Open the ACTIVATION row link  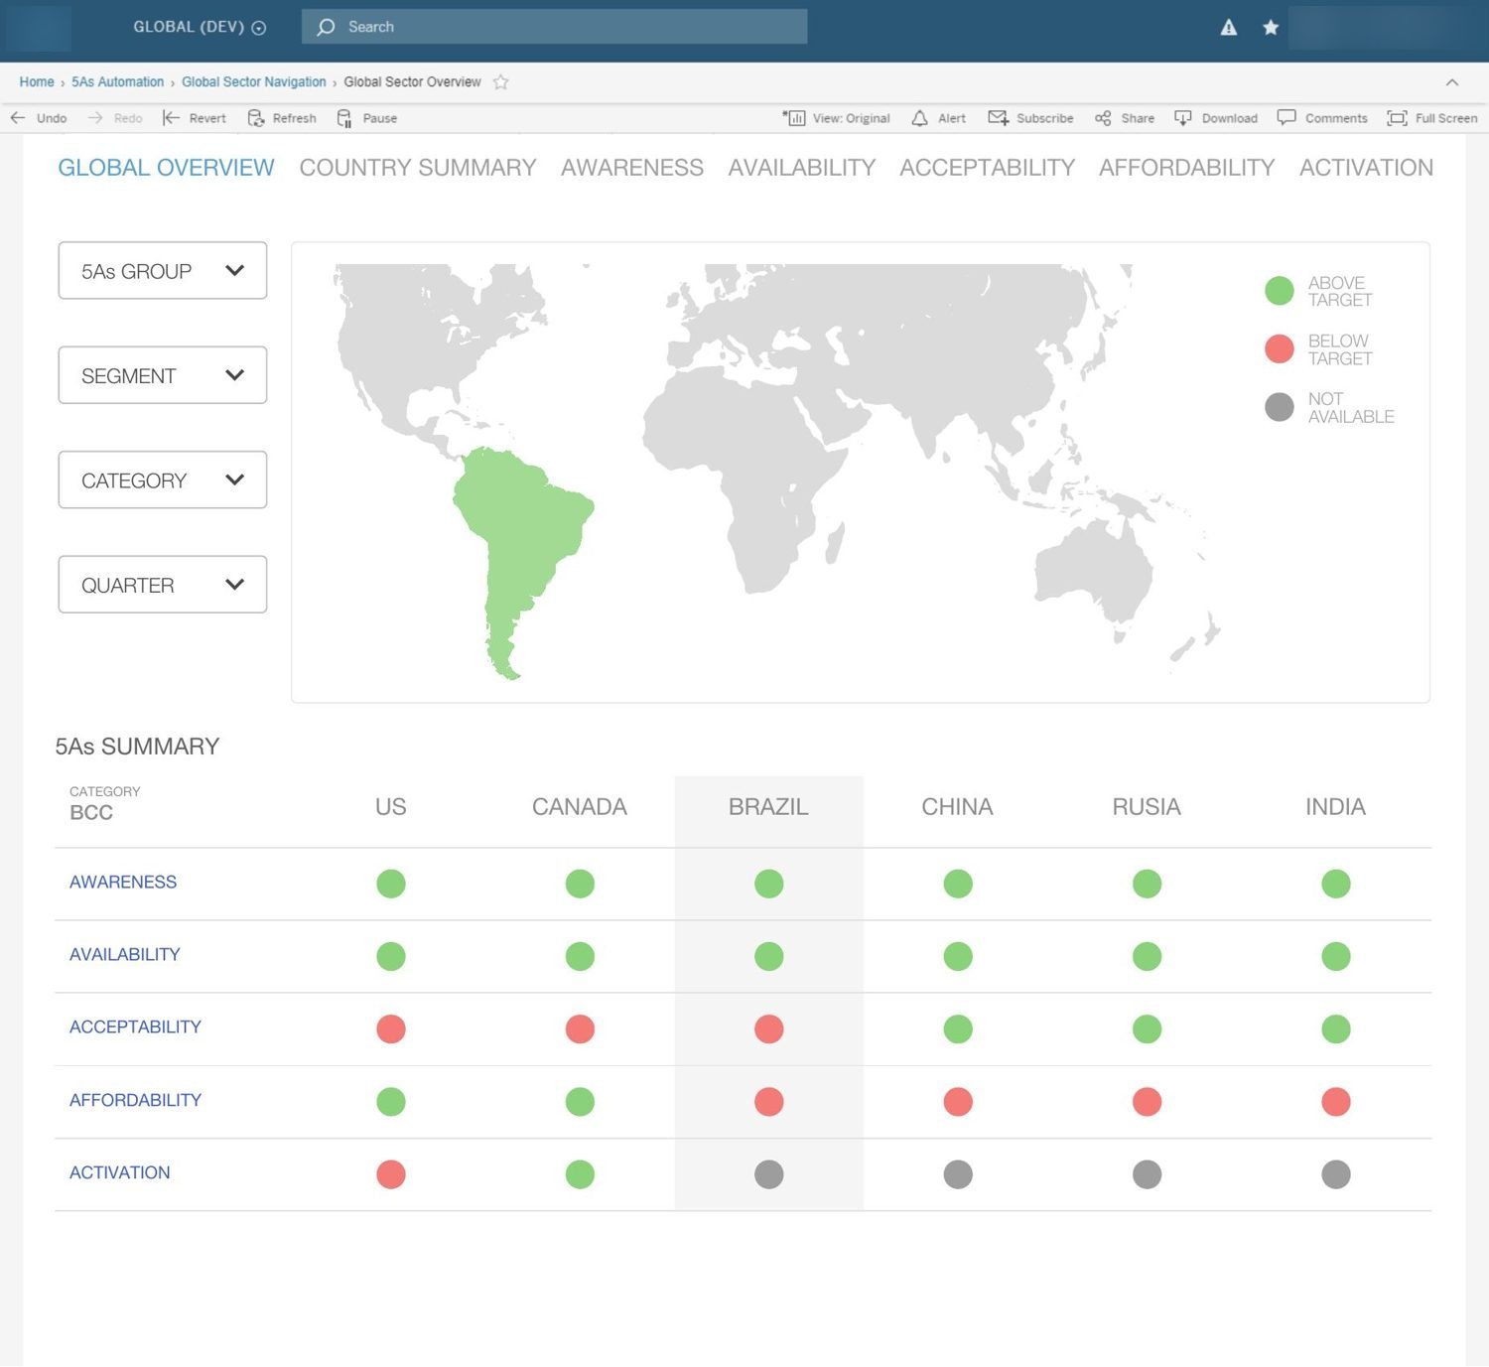(x=120, y=1173)
